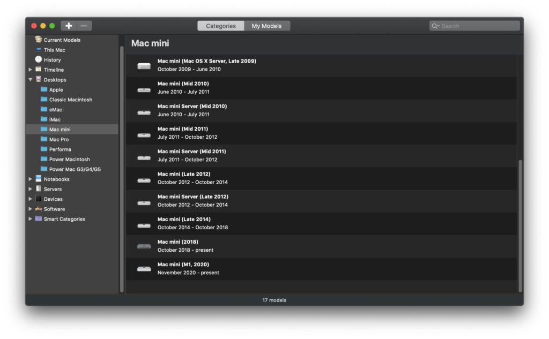Click the plus add button in toolbar
Image resolution: width=549 pixels, height=339 pixels.
tap(69, 26)
